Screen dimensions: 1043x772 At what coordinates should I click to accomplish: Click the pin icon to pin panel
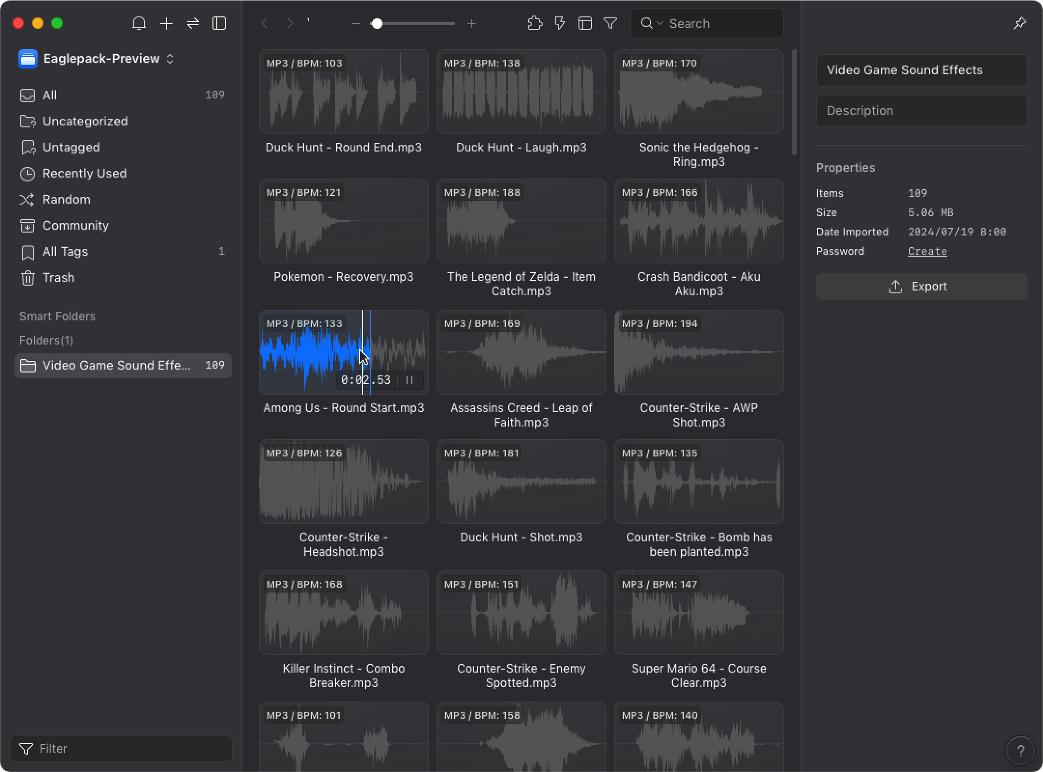1020,23
